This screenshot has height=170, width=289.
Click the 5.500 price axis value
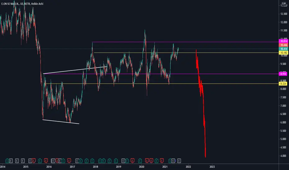tap(283, 131)
